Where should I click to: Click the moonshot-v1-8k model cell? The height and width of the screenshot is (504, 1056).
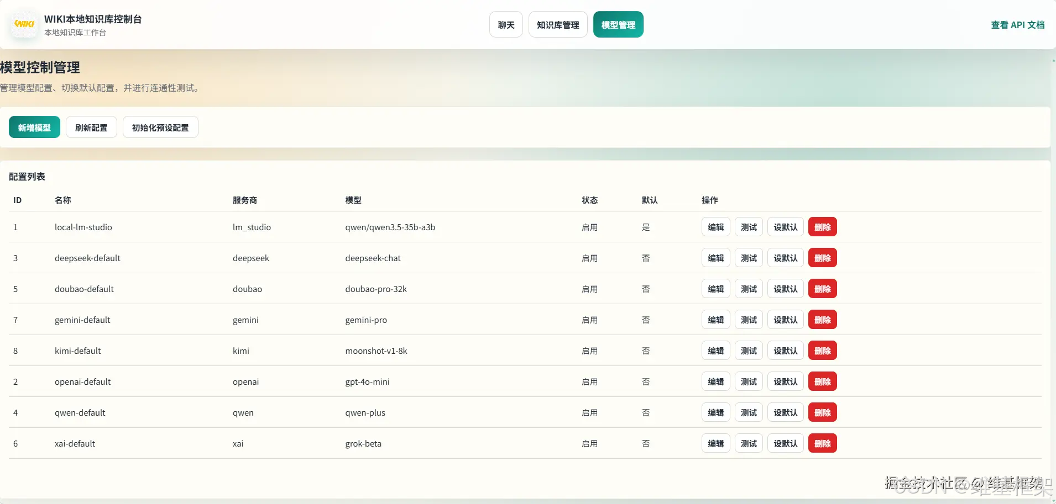coord(376,351)
